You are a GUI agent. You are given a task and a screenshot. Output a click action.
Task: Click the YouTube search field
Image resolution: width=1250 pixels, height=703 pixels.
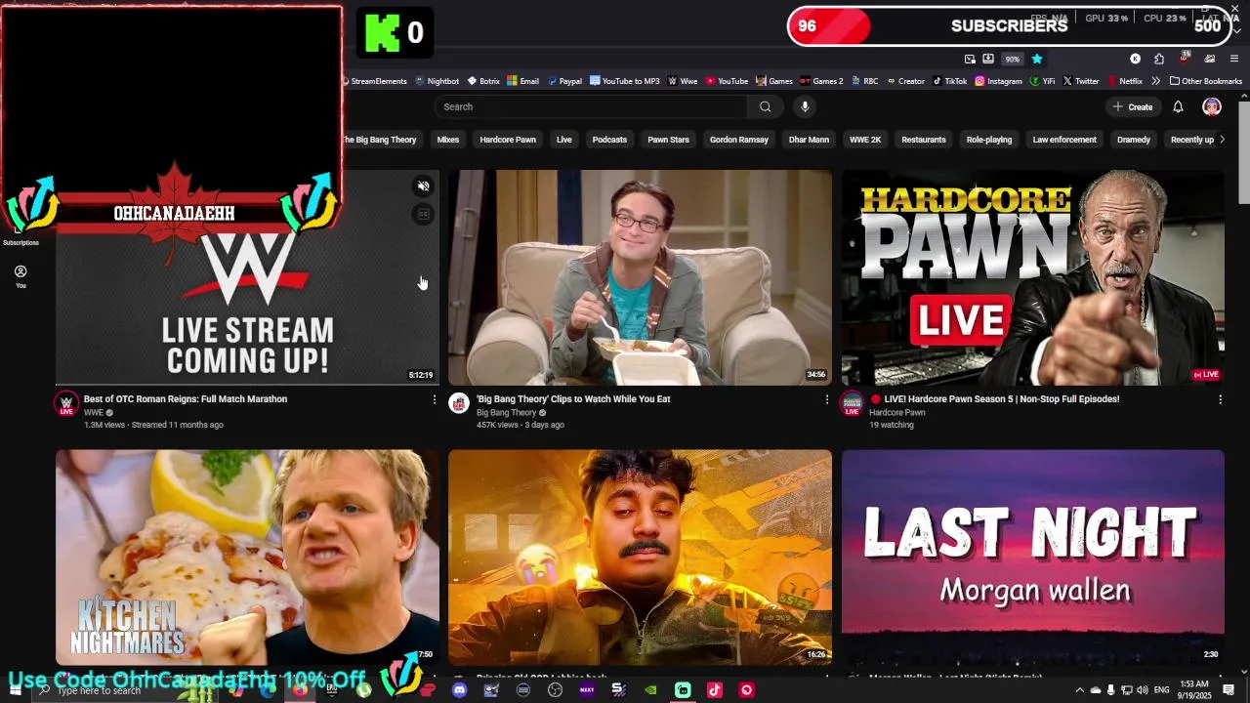[x=591, y=106]
